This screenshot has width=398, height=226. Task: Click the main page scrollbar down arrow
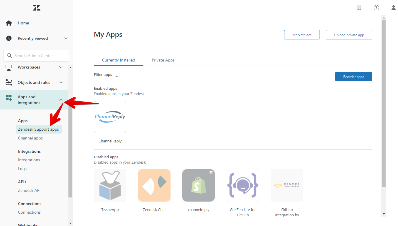click(384, 214)
